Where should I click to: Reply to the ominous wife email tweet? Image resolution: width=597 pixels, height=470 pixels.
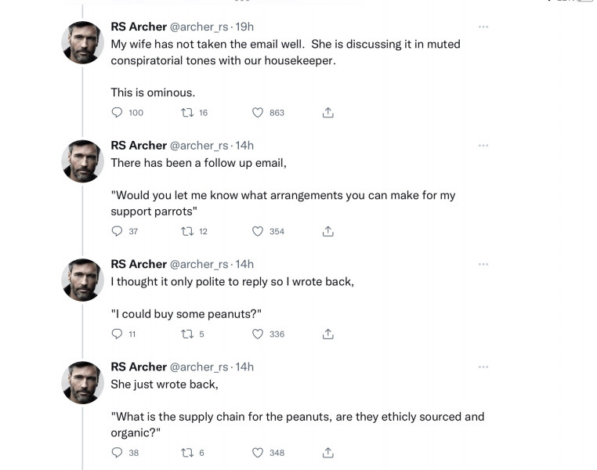[x=118, y=113]
